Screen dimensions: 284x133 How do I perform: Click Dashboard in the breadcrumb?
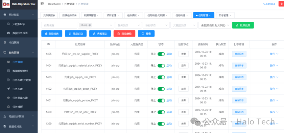pos(54,4)
